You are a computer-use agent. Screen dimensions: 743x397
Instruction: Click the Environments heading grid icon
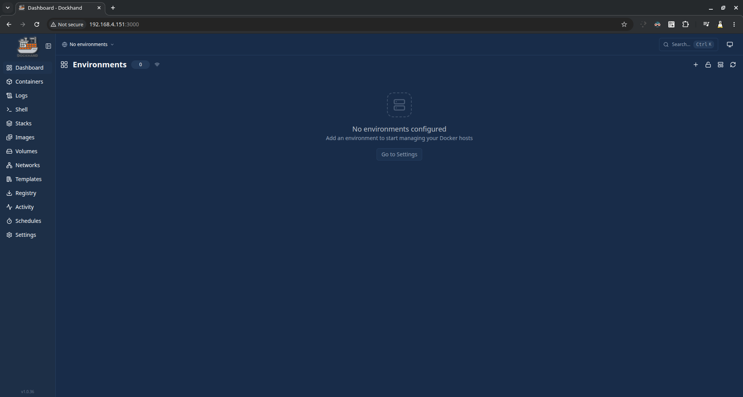click(x=64, y=65)
